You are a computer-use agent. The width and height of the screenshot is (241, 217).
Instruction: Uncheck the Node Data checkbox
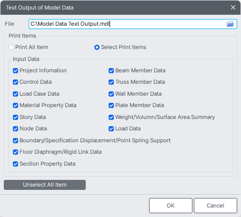point(15,128)
